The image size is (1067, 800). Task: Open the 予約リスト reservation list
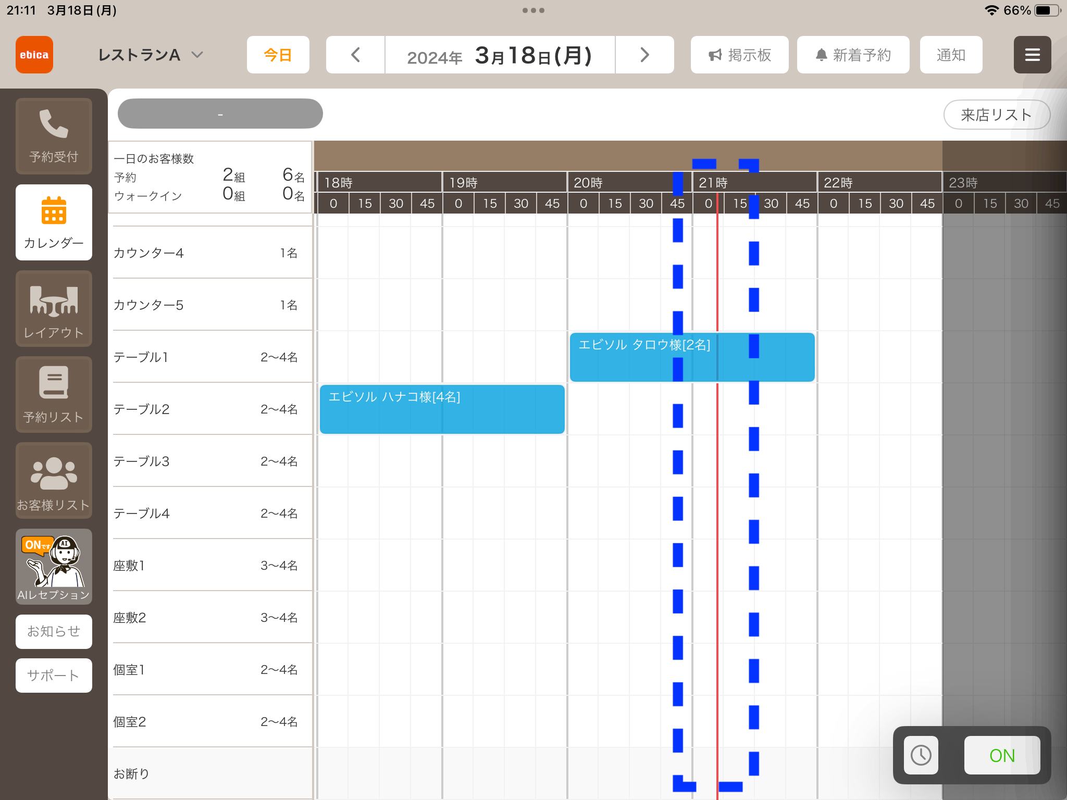pyautogui.click(x=54, y=395)
